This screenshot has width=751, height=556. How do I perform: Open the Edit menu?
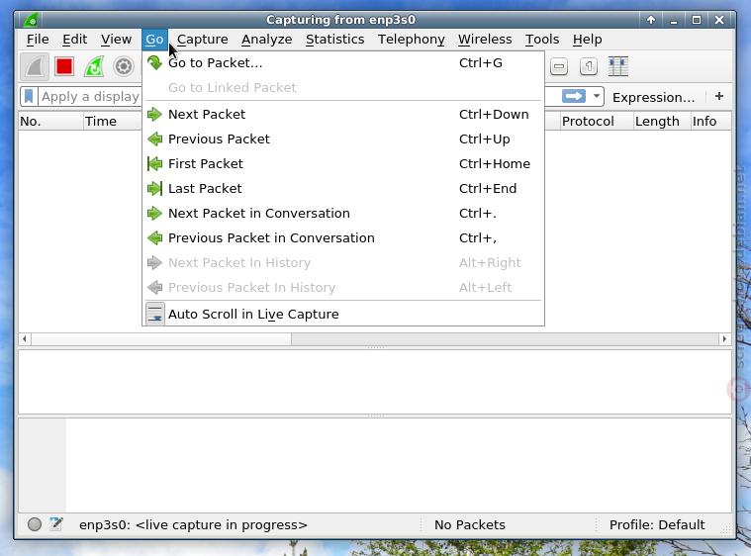[x=75, y=40]
